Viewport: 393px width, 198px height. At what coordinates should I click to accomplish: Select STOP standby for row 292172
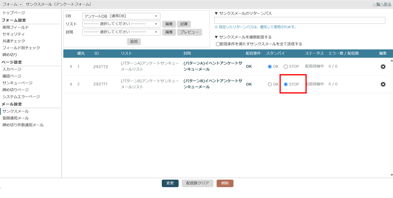(286, 66)
